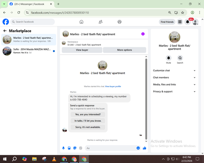The width and height of the screenshot is (204, 163).
Task: Expand the Privacy & support section
Action: (174, 92)
